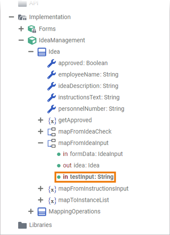The height and width of the screenshot is (235, 170).
Task: Click the Implementation folder icon
Action: pos(23,17)
